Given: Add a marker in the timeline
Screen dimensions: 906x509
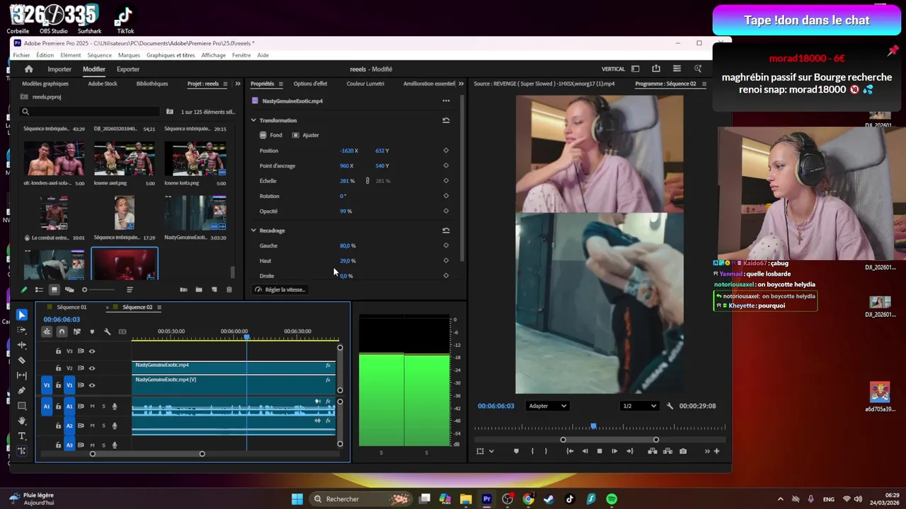Looking at the screenshot, I should pos(92,332).
